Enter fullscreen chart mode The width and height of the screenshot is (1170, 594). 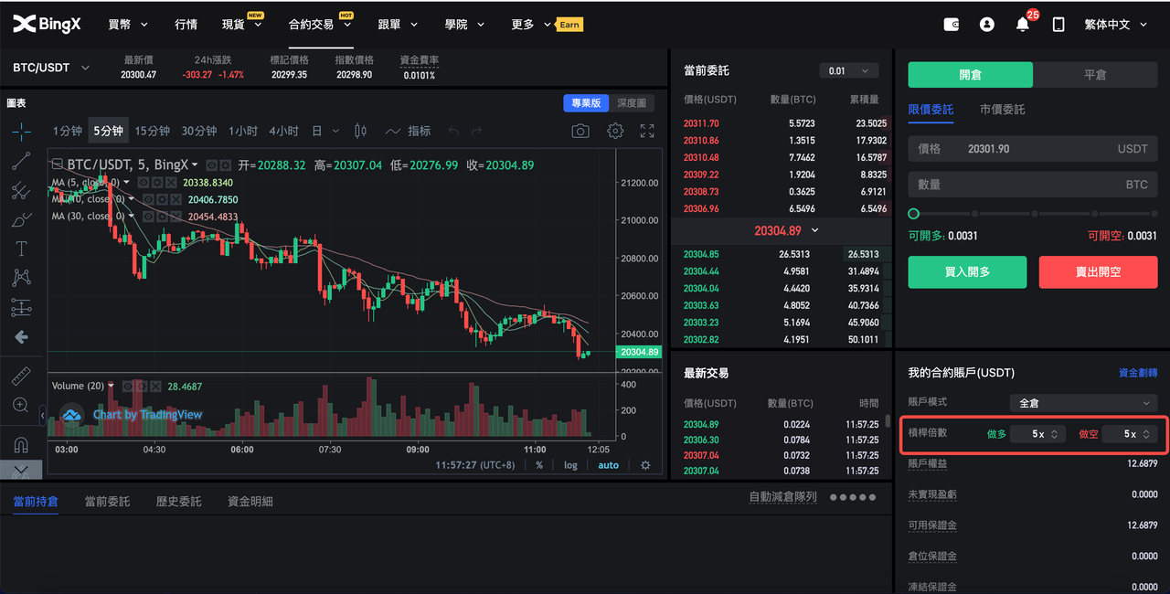pyautogui.click(x=647, y=131)
